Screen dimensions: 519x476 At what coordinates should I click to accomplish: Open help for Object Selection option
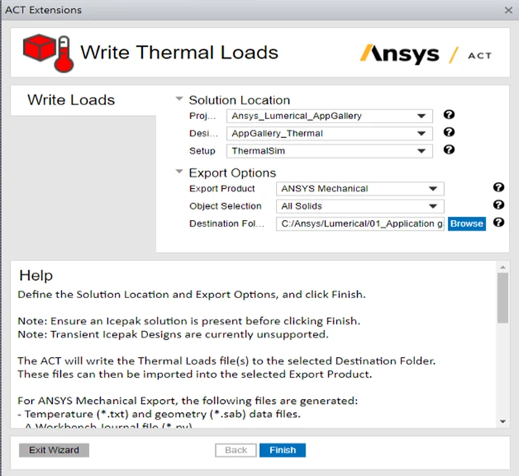pos(499,205)
